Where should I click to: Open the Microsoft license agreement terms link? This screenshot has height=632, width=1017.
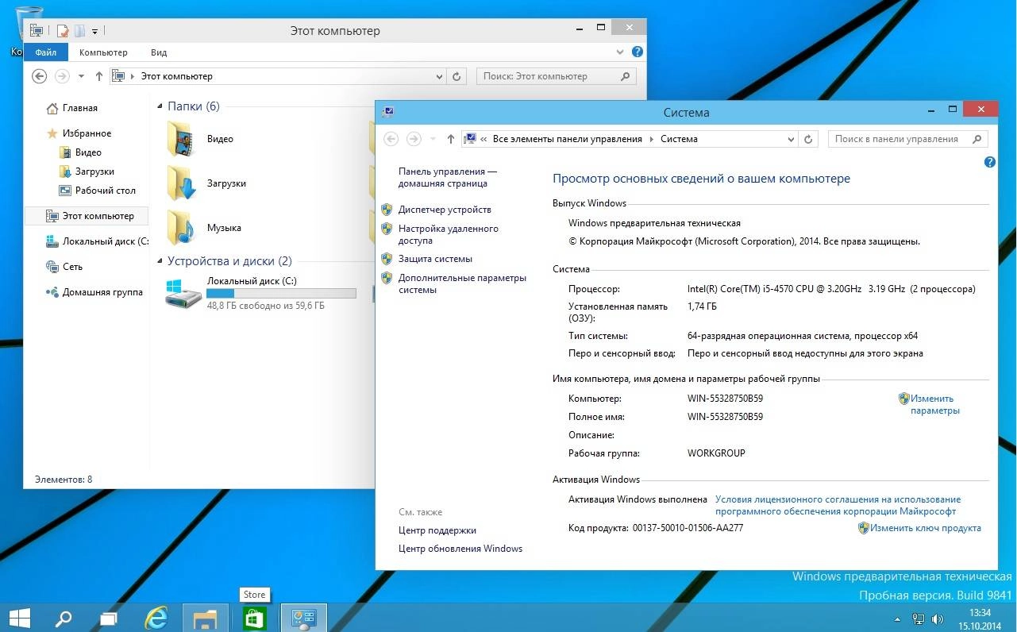tap(838, 506)
